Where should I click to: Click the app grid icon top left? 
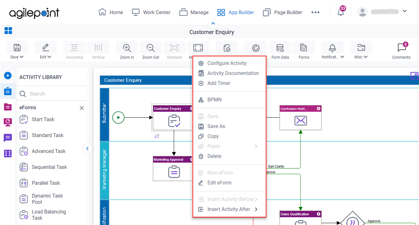coord(8,31)
